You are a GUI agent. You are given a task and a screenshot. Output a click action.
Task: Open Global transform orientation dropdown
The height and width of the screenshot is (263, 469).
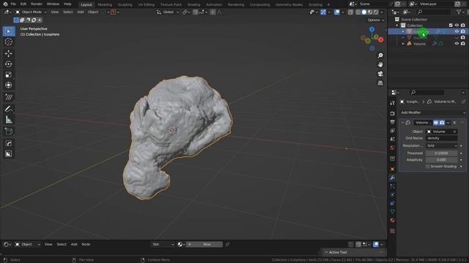[x=168, y=12]
